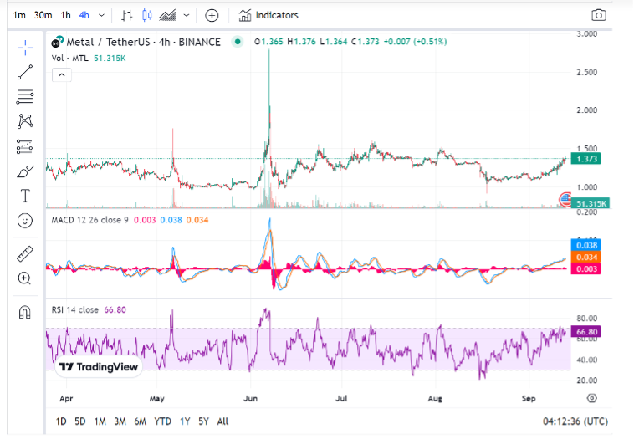Select the Text annotation tool
634x439 pixels.
point(25,196)
